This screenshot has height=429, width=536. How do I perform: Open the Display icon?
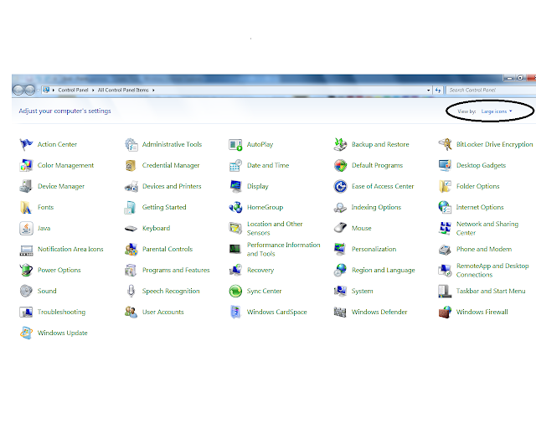click(235, 187)
